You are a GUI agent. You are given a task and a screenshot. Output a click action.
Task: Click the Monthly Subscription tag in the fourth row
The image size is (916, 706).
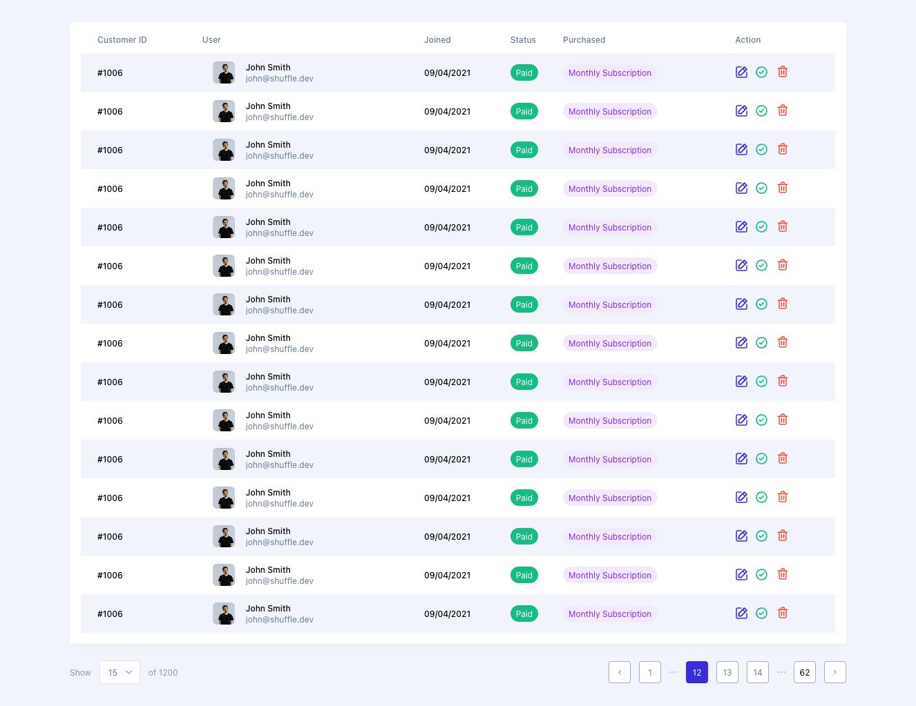coord(609,188)
